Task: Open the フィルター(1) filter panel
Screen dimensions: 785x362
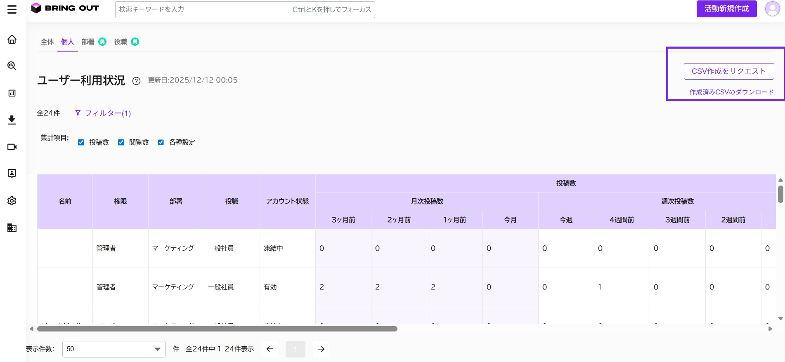Action: coord(103,113)
